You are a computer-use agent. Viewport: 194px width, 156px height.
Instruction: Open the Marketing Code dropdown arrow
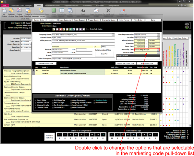(x=158, y=50)
